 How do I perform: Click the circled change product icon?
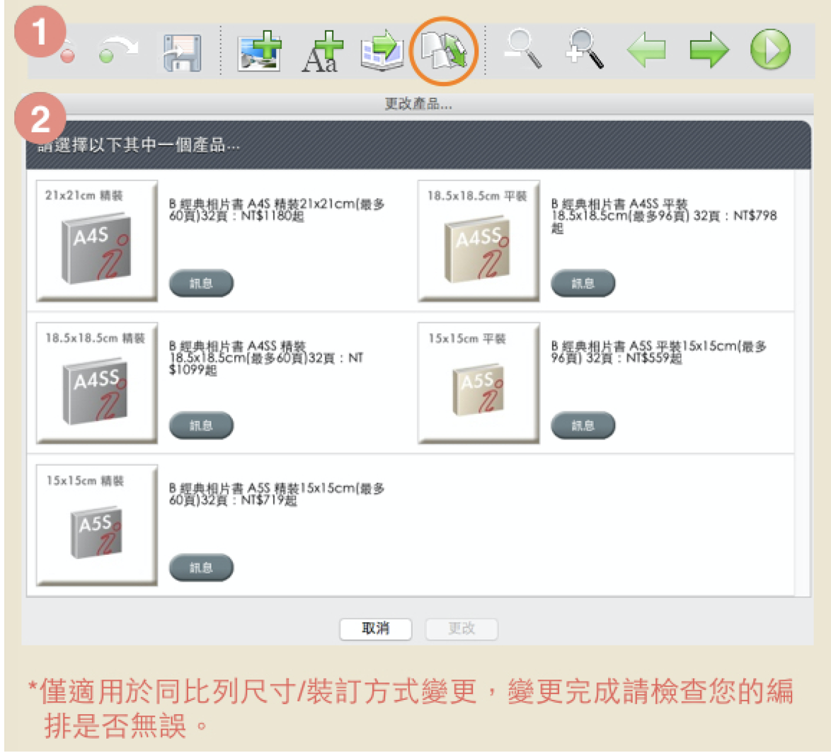pos(444,52)
